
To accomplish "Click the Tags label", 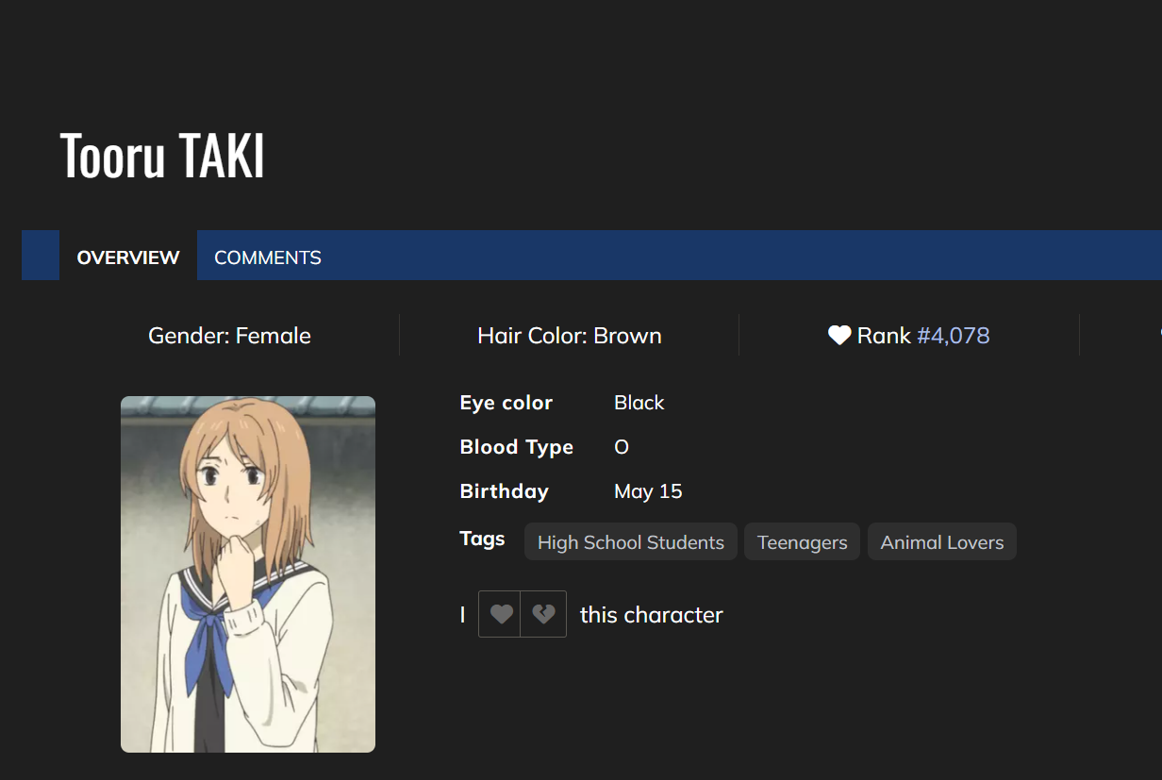I will pos(482,539).
